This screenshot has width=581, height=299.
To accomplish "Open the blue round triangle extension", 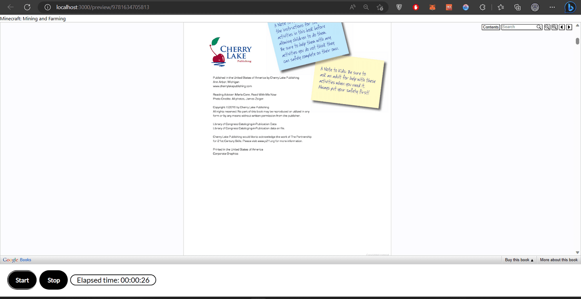I will (x=466, y=7).
